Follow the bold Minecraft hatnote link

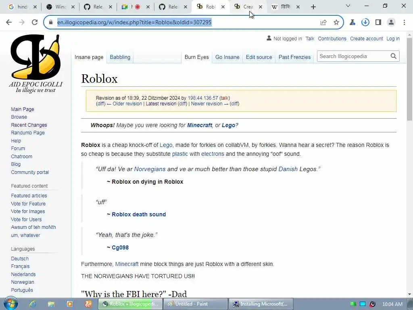click(199, 125)
